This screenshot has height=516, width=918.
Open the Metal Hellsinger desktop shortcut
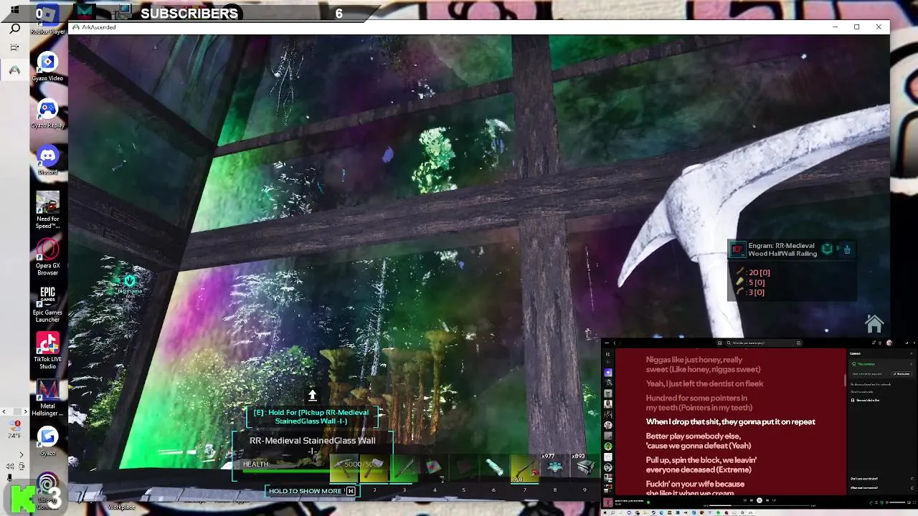click(x=47, y=398)
